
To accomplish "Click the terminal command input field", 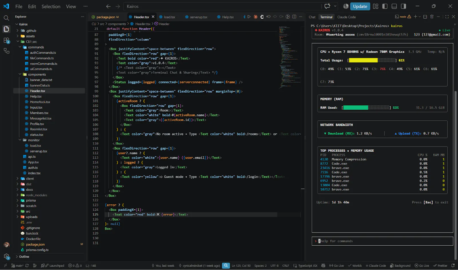I will 382,241.
